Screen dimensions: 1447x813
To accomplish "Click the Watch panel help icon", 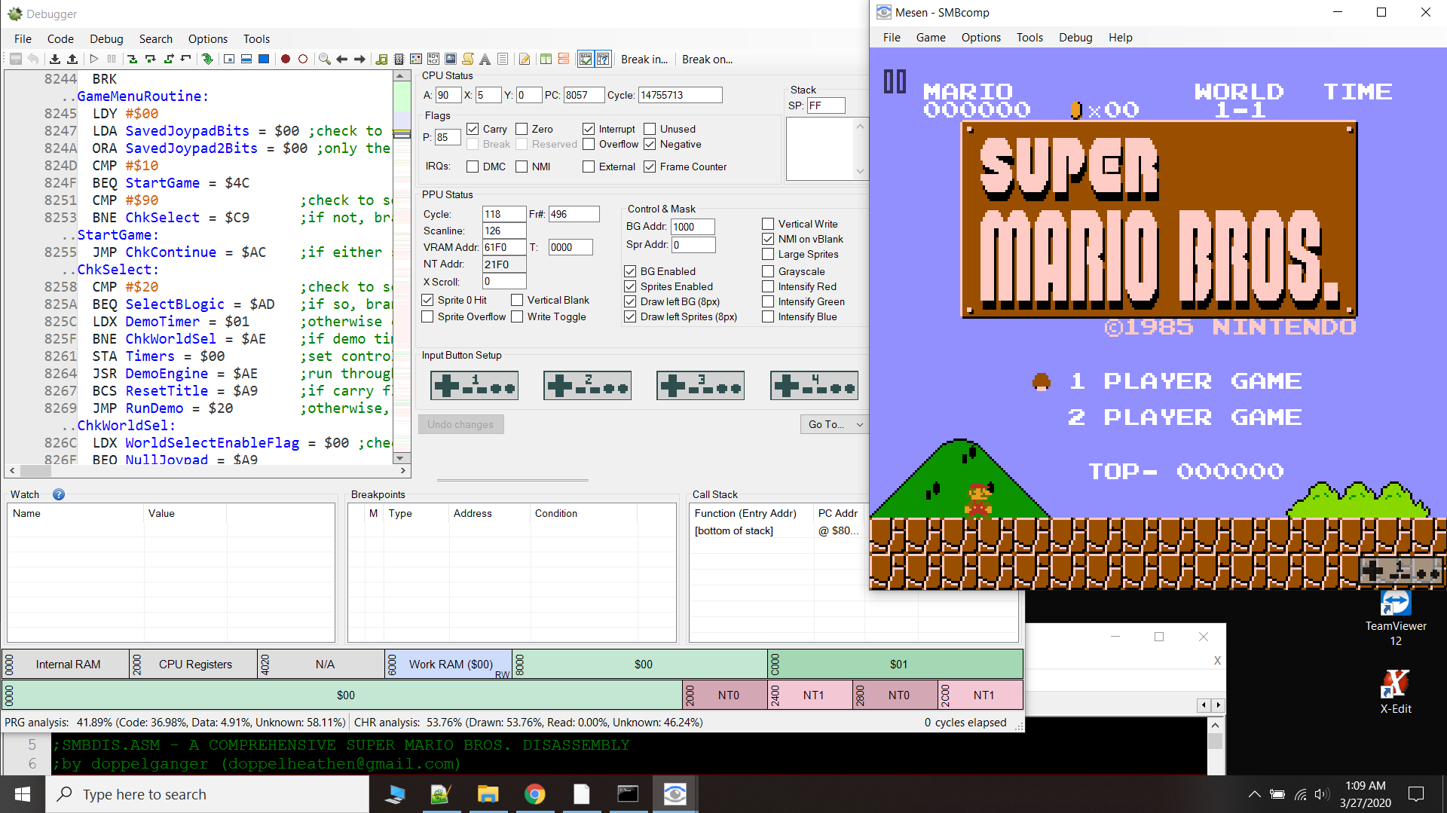I will pos(59,494).
